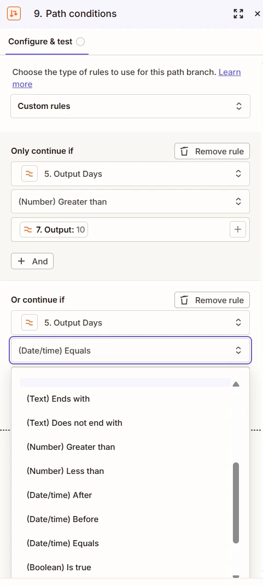Click the status circle next to Configure & test
Image resolution: width=263 pixels, height=585 pixels.
(x=80, y=42)
